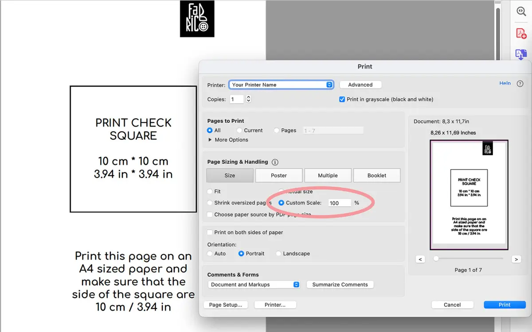The height and width of the screenshot is (332, 532).
Task: Click the Copies stepper arrows
Action: click(248, 99)
